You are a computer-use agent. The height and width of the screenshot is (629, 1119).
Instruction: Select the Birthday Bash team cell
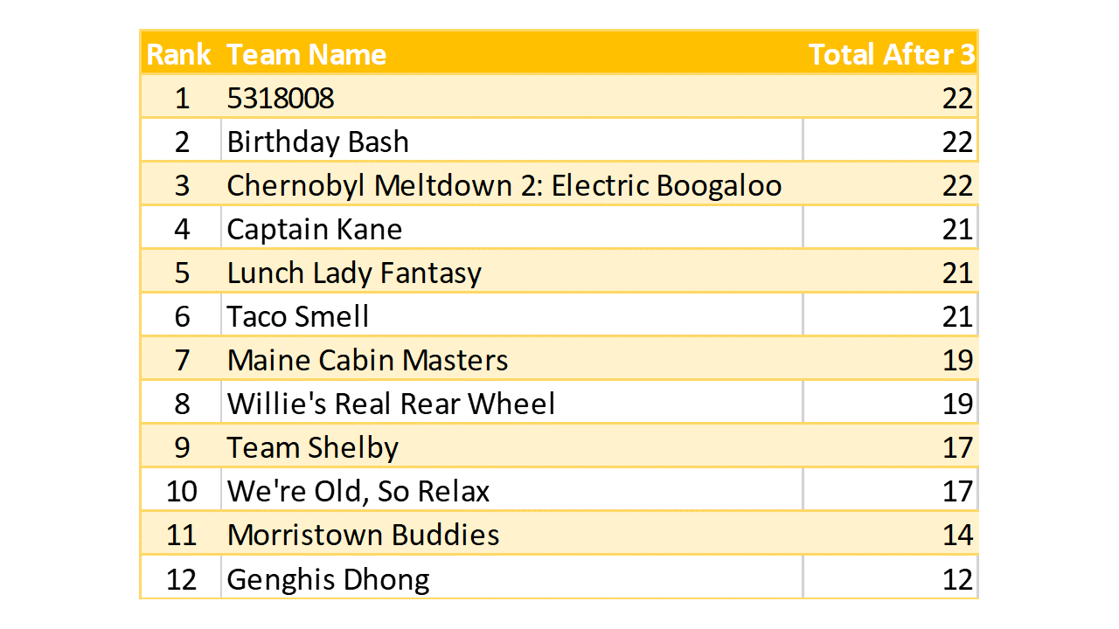tap(318, 142)
